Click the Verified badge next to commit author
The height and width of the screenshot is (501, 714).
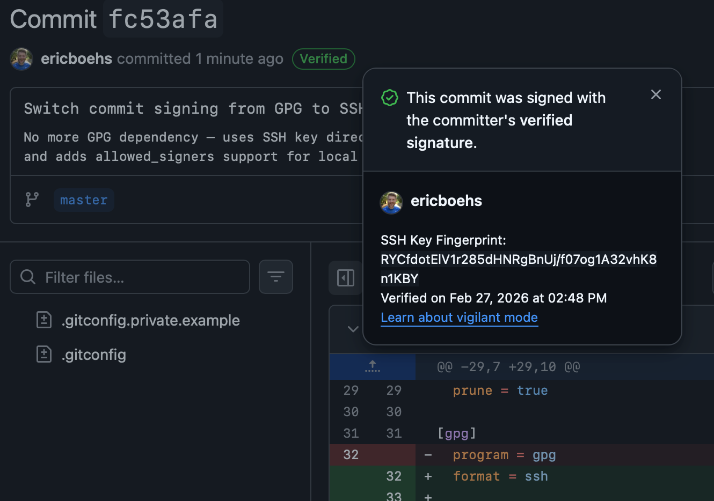[x=323, y=59]
